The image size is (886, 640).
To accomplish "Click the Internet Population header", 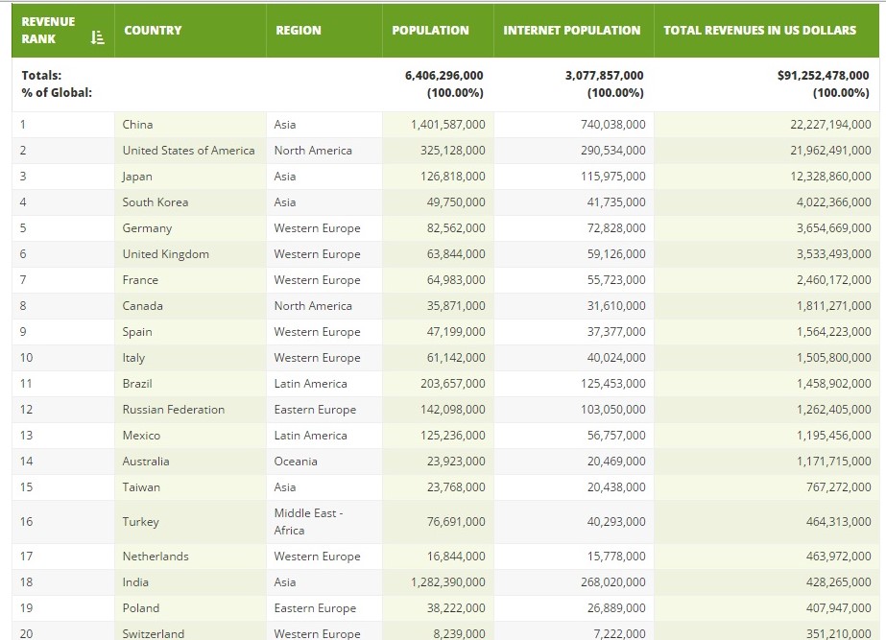I will click(x=571, y=30).
